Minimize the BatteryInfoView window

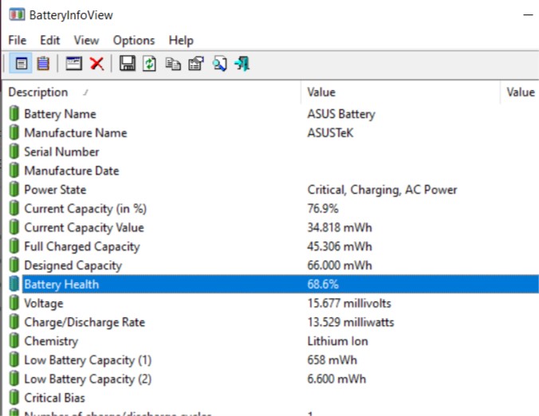(528, 15)
